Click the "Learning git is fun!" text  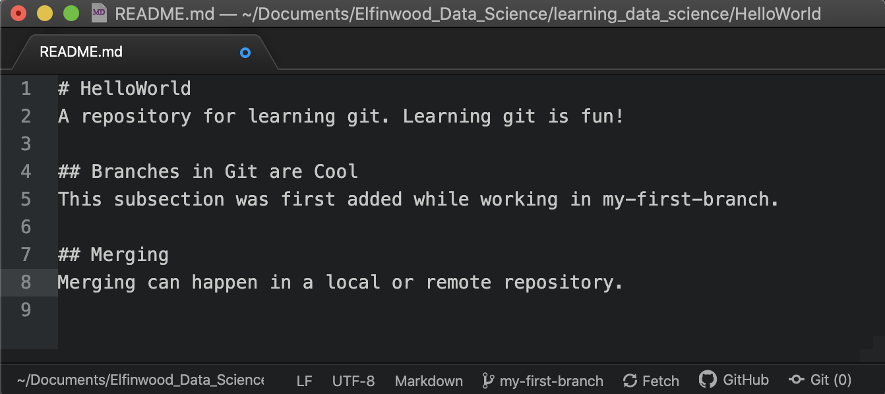tap(513, 116)
